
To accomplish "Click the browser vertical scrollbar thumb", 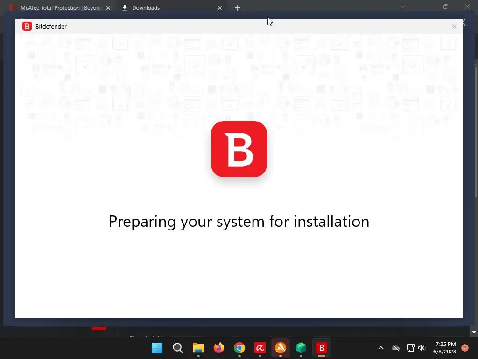I will pyautogui.click(x=476, y=131).
